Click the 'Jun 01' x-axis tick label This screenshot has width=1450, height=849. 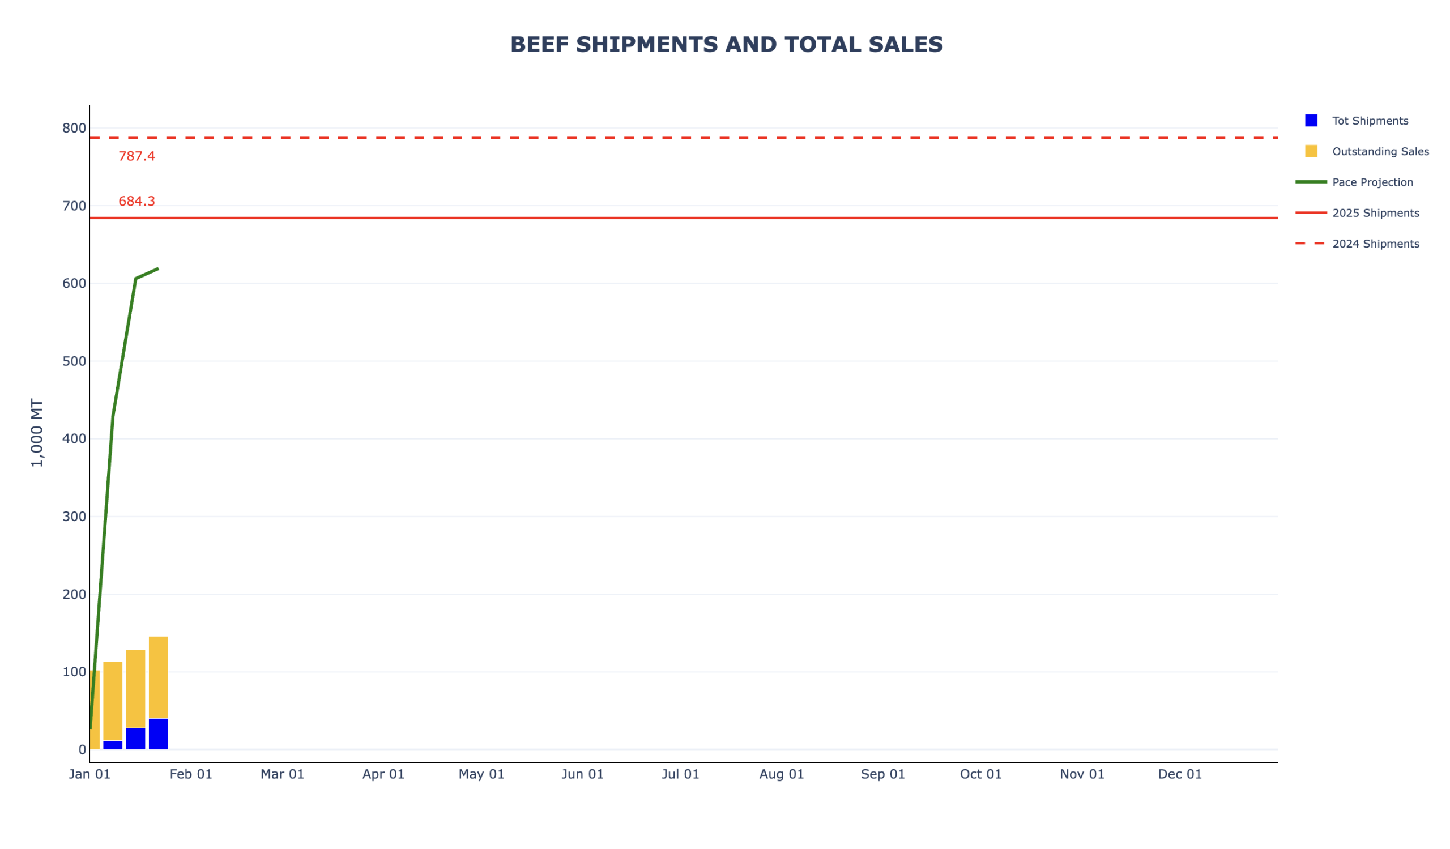pos(582,775)
